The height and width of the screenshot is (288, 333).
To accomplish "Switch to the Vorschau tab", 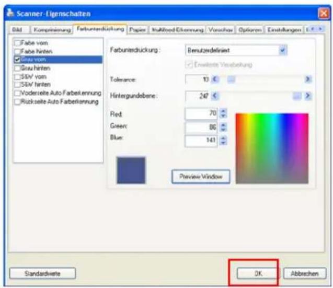I will pos(221,30).
